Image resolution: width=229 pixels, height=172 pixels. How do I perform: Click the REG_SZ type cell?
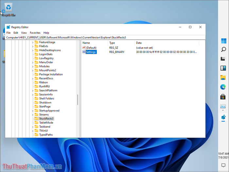(114, 48)
